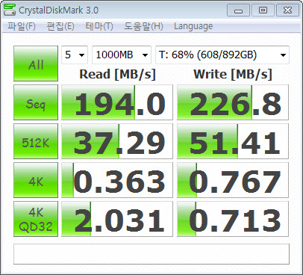Screen dimensions: 303x275
Task: Start the 4K benchmark test
Action: point(36,180)
